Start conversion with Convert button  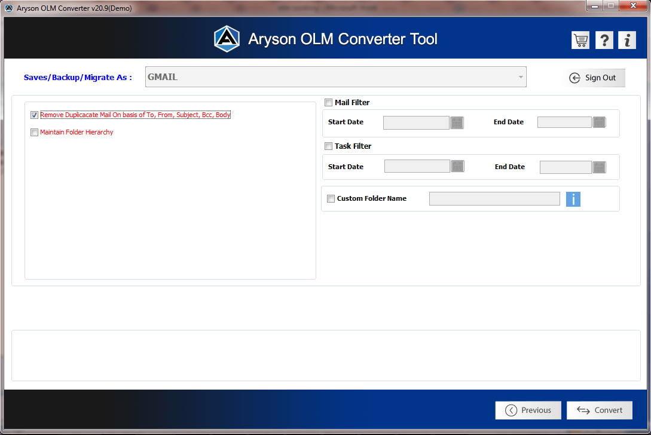pos(600,410)
